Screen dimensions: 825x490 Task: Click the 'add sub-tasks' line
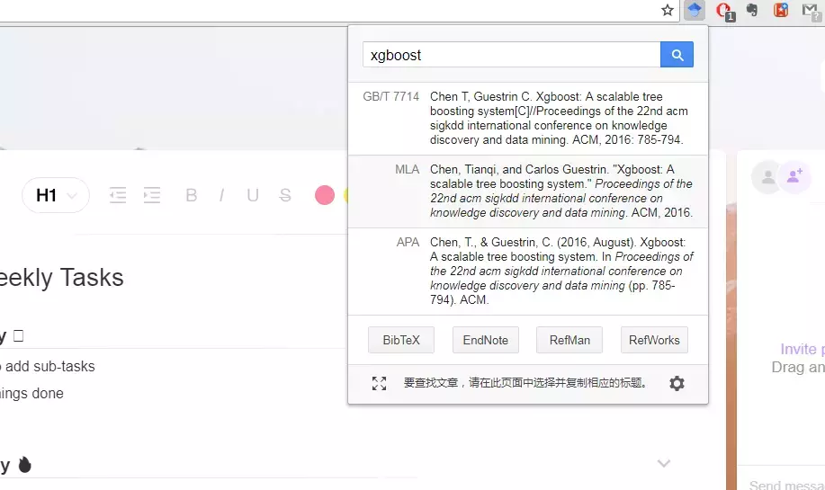48,367
